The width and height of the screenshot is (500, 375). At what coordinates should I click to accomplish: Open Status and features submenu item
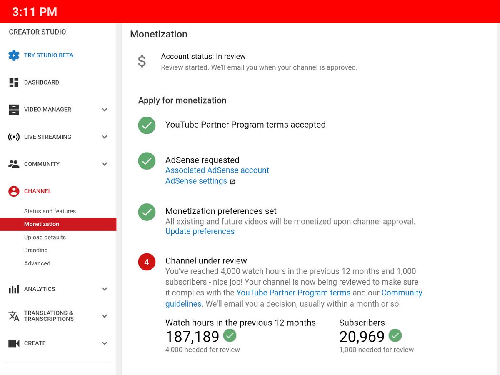[50, 211]
